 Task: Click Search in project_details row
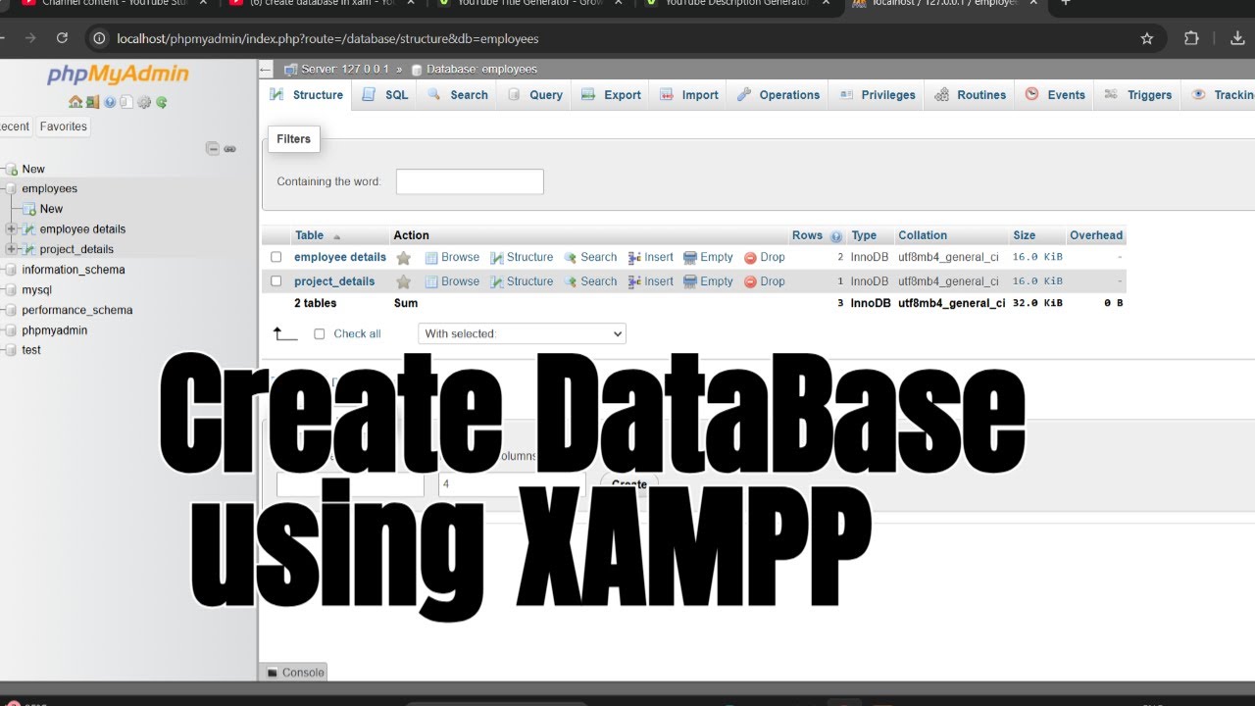coord(590,281)
